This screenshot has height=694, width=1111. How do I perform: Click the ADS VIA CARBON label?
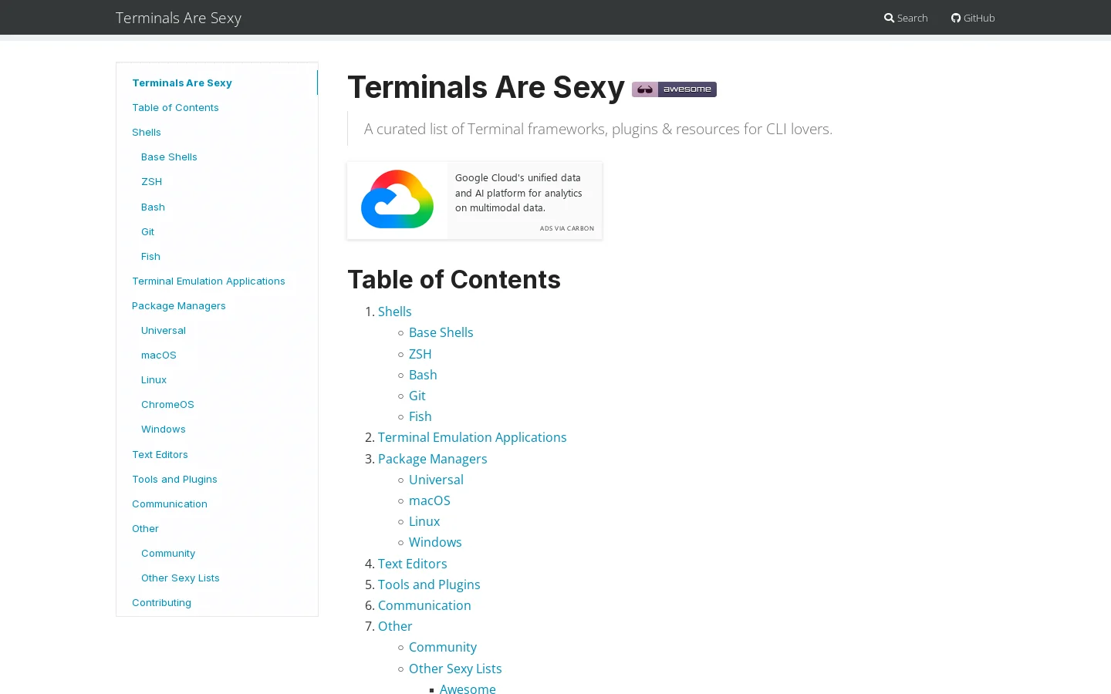(567, 228)
